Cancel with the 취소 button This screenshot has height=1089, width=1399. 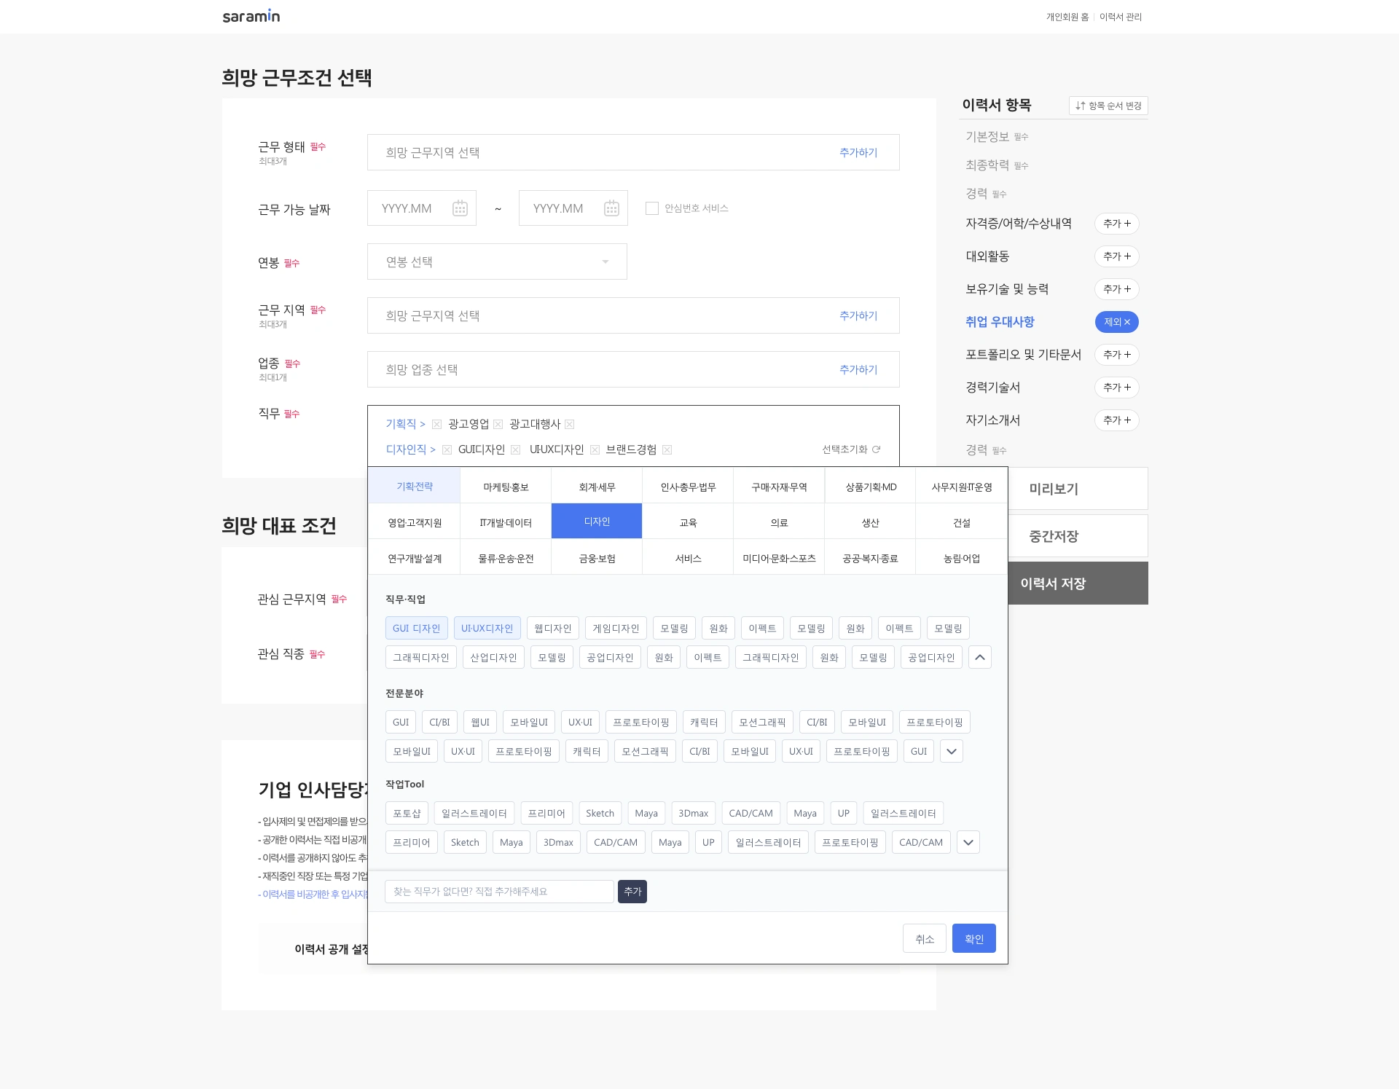[x=925, y=938]
